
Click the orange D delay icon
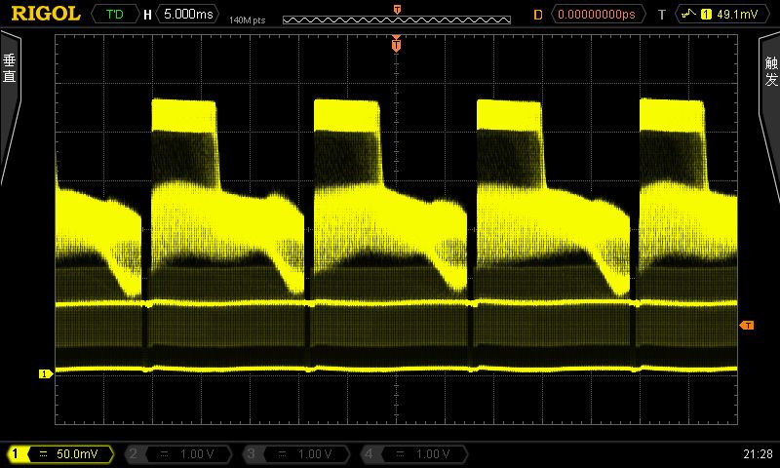tap(537, 15)
